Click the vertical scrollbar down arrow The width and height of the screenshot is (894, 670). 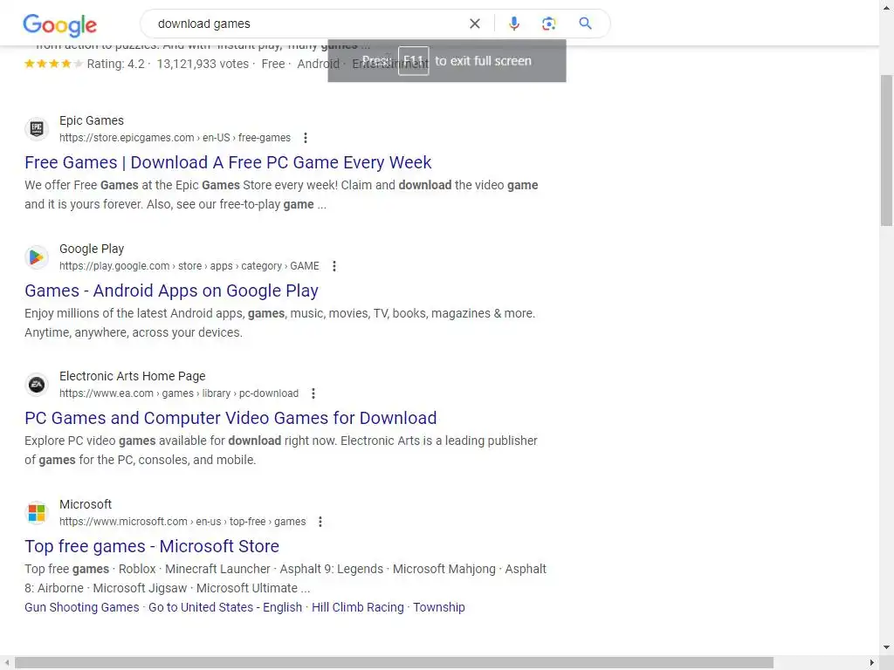[x=886, y=647]
